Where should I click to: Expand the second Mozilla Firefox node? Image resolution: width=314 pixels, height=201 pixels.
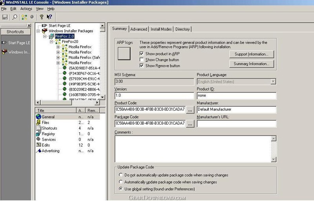(58, 52)
